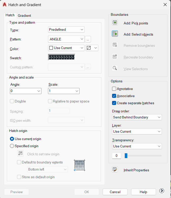
Task: Open the Scale combo box
Action: (64, 91)
